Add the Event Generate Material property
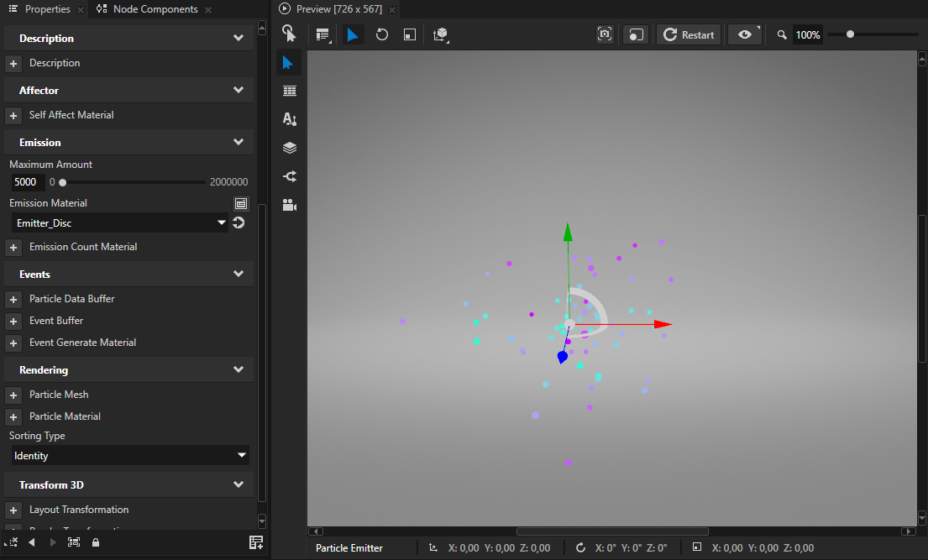This screenshot has height=560, width=928. 13,343
